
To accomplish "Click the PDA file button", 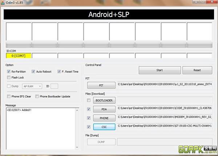I will 104,109.
